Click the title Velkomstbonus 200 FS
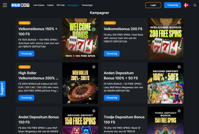Viewport: 199px width, 134px height. (x=123, y=29)
